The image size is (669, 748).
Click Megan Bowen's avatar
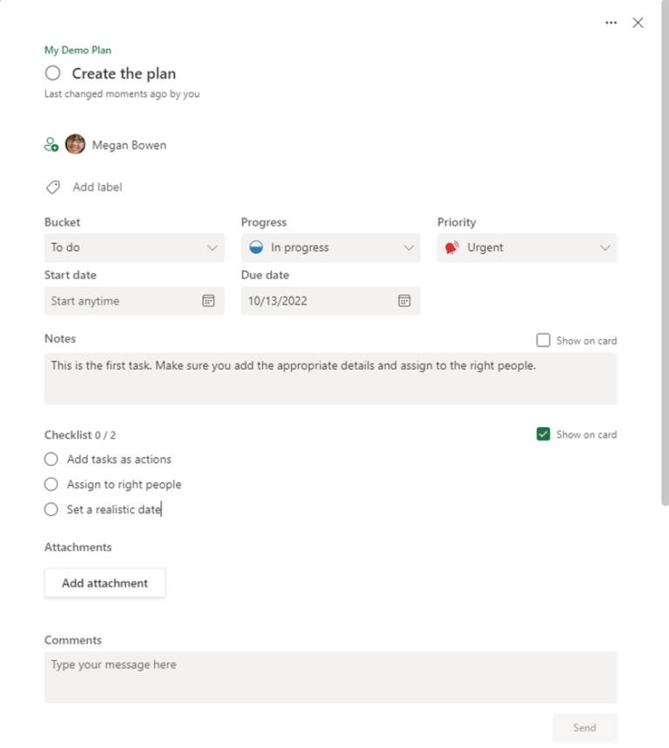click(x=76, y=144)
